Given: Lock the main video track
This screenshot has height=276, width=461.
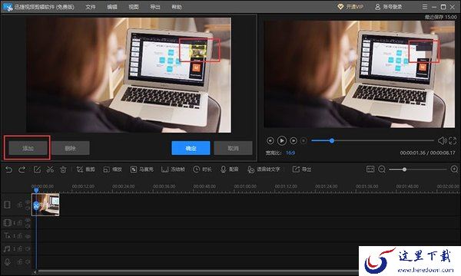Looking at the screenshot, I should (x=20, y=205).
